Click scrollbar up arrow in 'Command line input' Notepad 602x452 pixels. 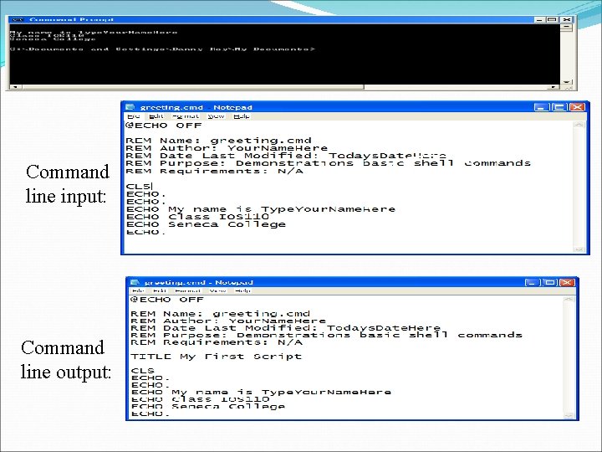click(579, 125)
